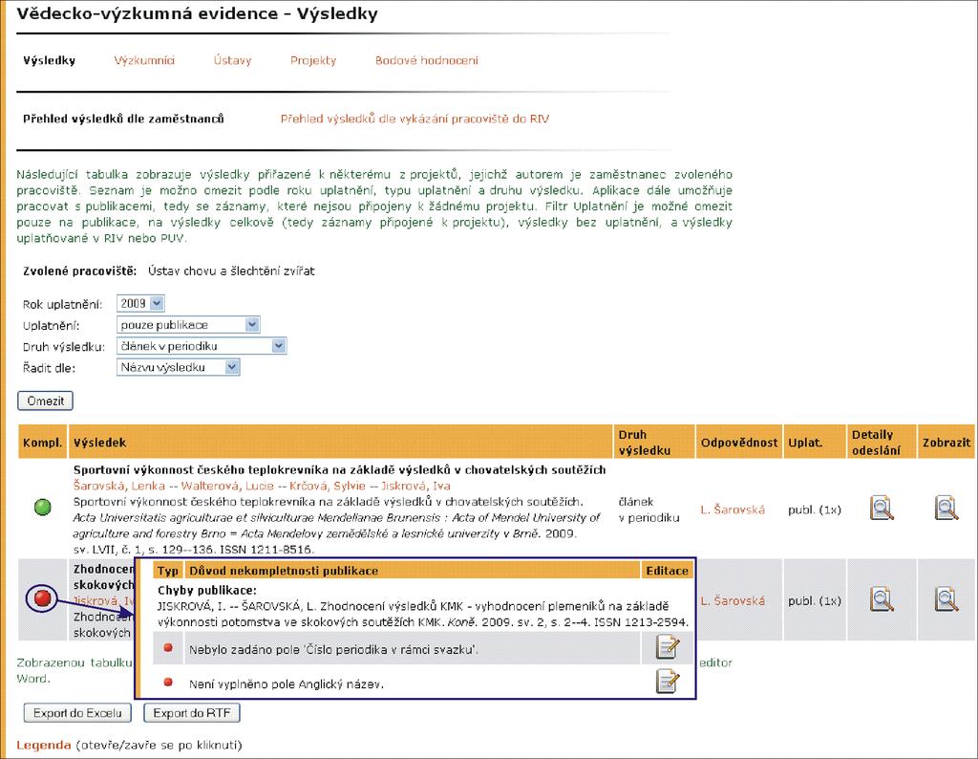Switch to the Výzkumníci tab

click(144, 60)
